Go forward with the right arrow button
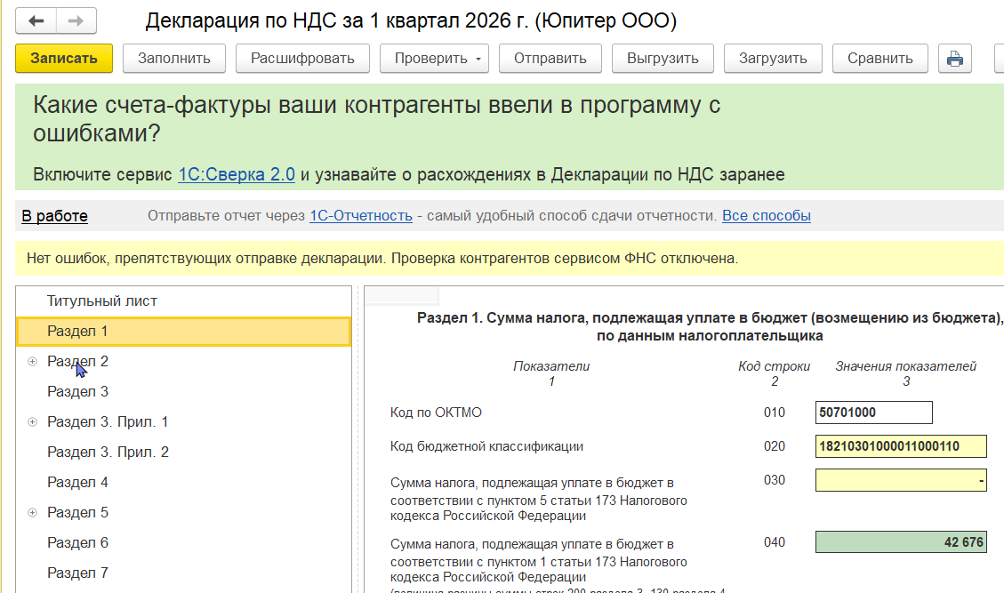 76,21
